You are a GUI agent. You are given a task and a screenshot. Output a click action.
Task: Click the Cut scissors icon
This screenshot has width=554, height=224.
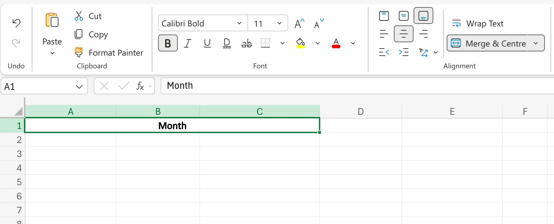[79, 16]
